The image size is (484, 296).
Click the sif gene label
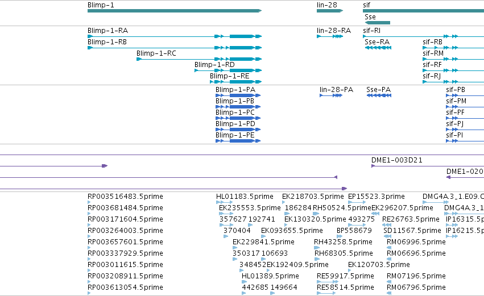(366, 5)
